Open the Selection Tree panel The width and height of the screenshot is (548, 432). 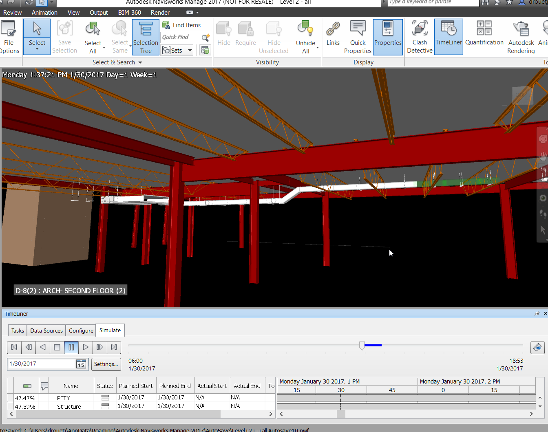click(146, 37)
